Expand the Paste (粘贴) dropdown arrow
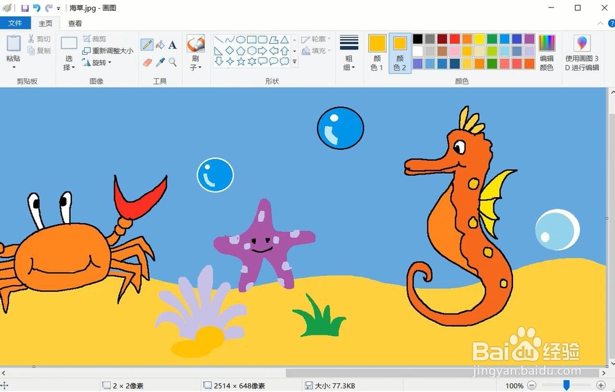This screenshot has height=392, width=615. (x=14, y=67)
